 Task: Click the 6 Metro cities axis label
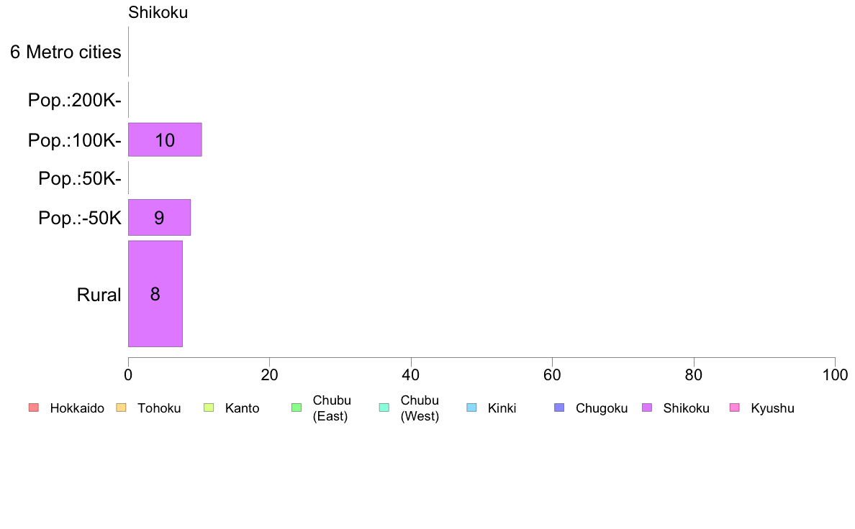(65, 52)
